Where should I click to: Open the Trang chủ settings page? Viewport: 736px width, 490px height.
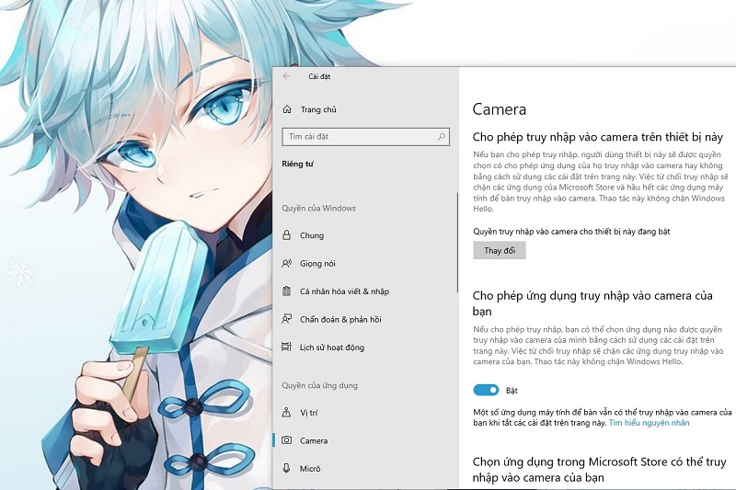(x=318, y=109)
